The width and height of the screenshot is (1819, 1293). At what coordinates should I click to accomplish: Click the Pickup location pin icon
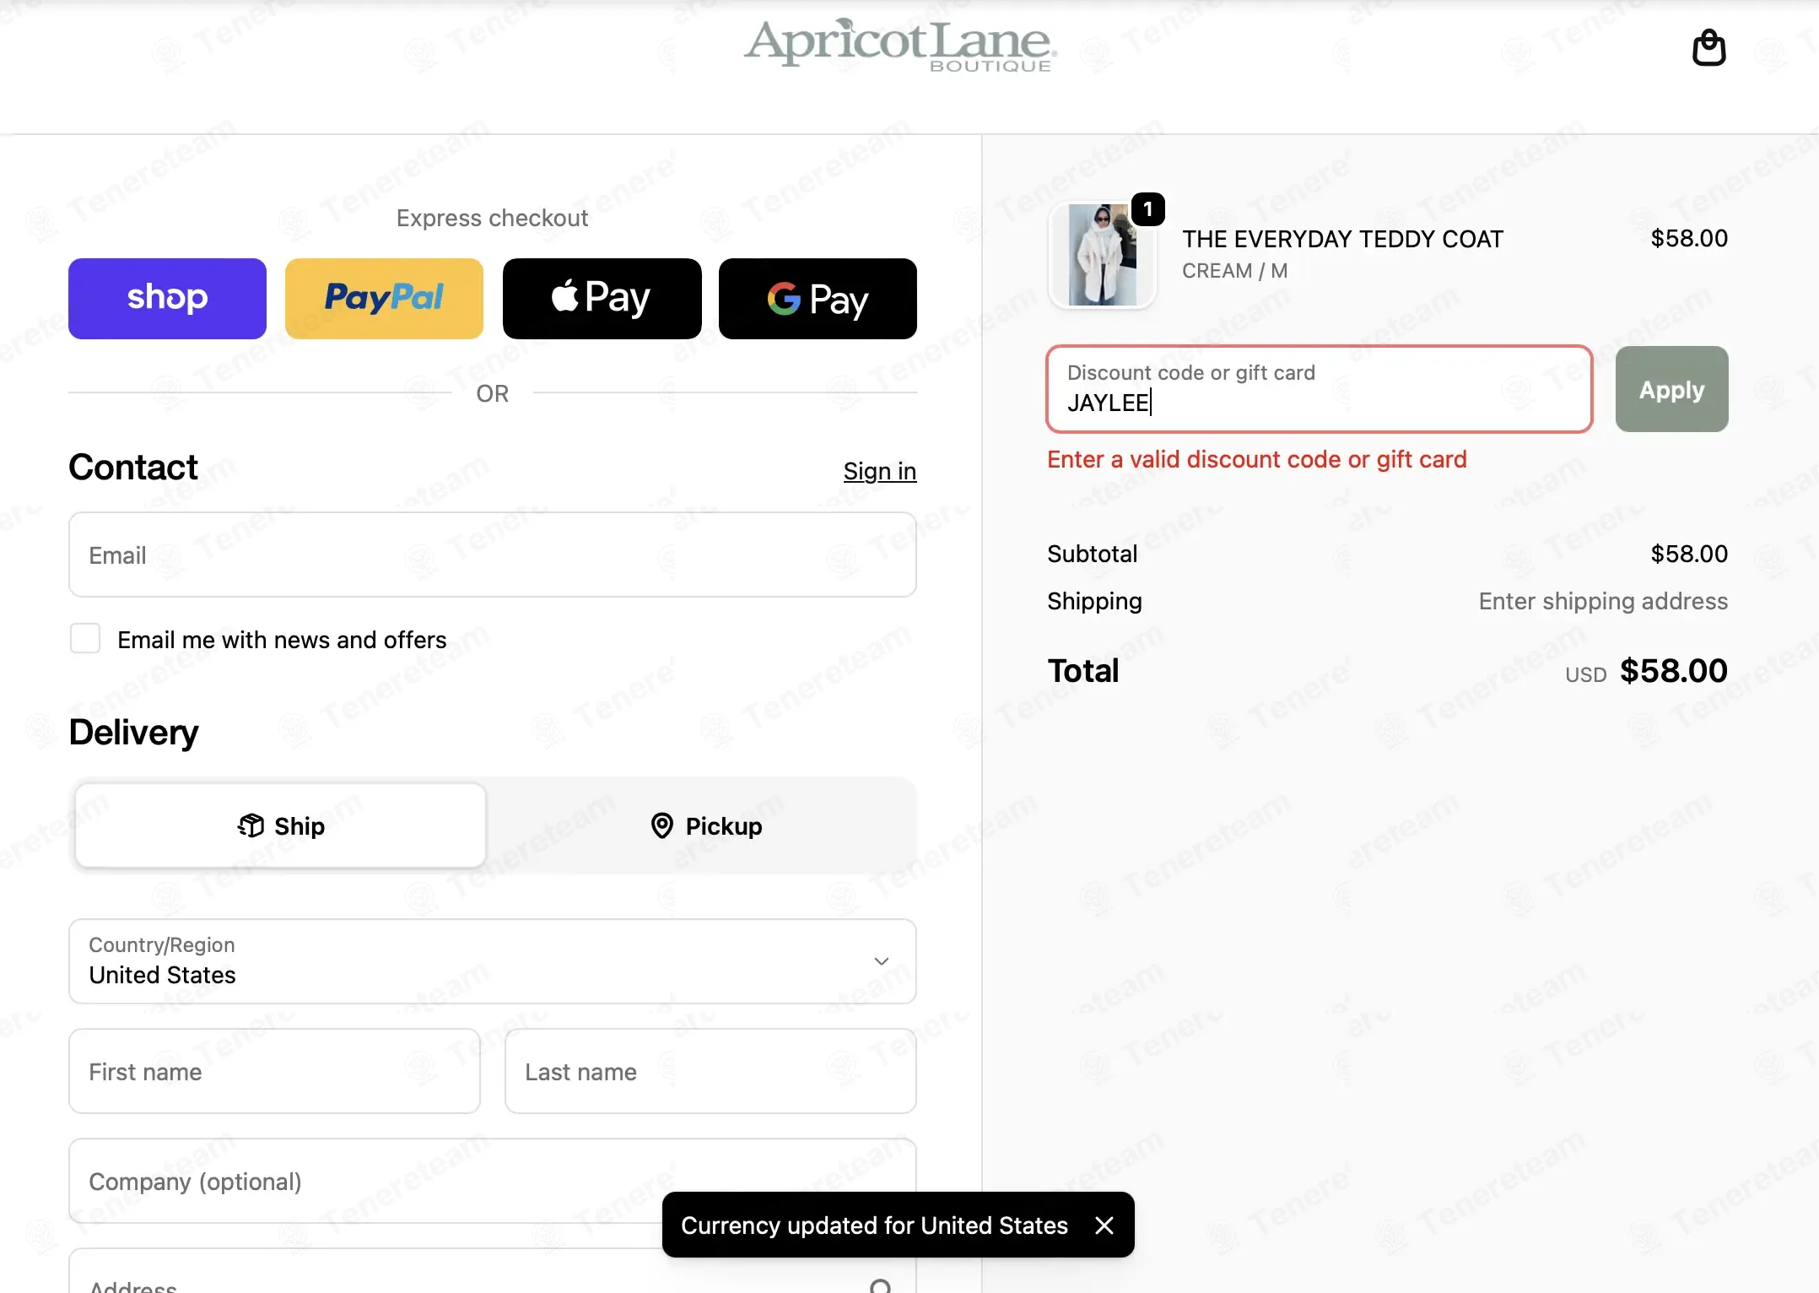662,825
